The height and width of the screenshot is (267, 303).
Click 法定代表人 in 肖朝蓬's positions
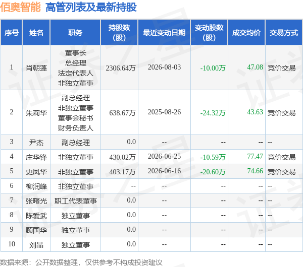(76, 73)
